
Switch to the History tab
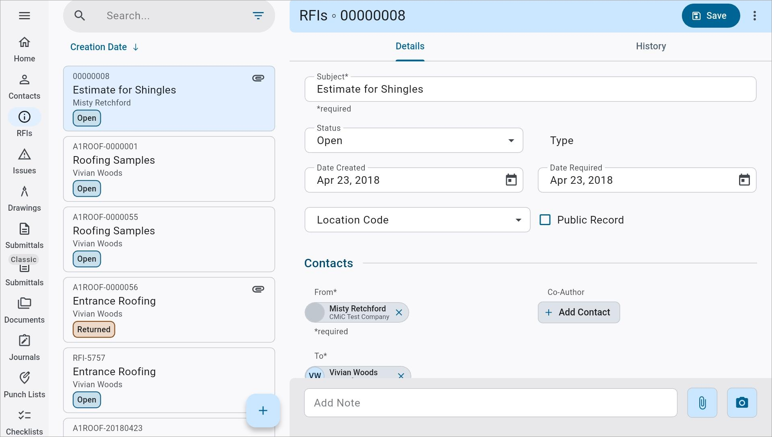(651, 46)
